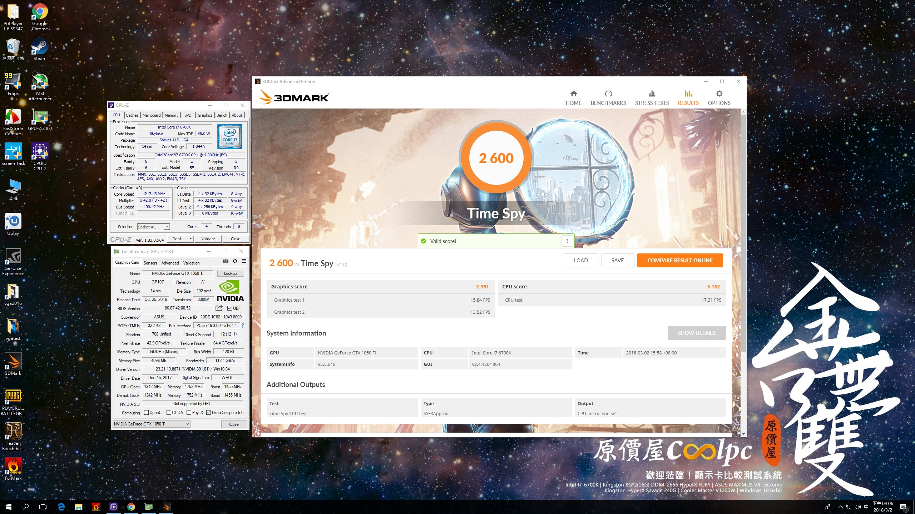
Task: Switch to the SPD tab in CPU-Z
Action: (x=188, y=115)
